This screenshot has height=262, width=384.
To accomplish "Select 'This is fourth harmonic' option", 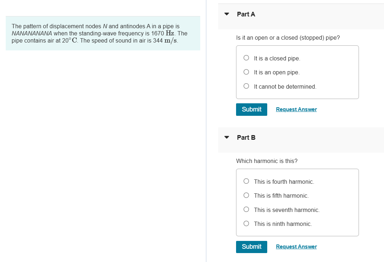I will [x=246, y=181].
